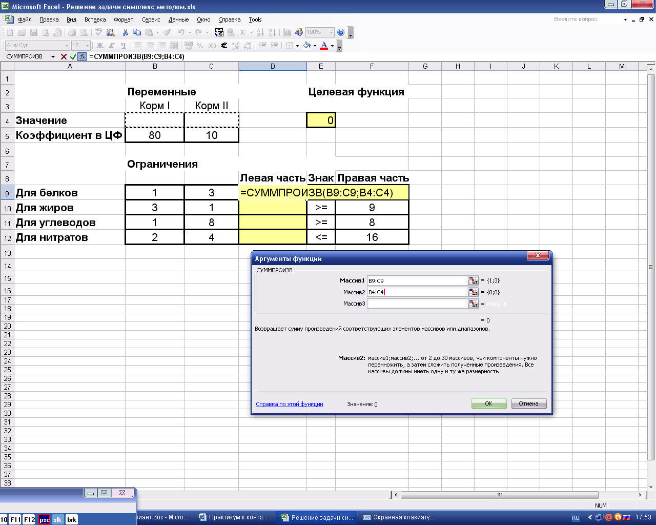Image resolution: width=656 pixels, height=525 pixels.
Task: Confirm formula with the green checkmark
Action: coord(73,57)
